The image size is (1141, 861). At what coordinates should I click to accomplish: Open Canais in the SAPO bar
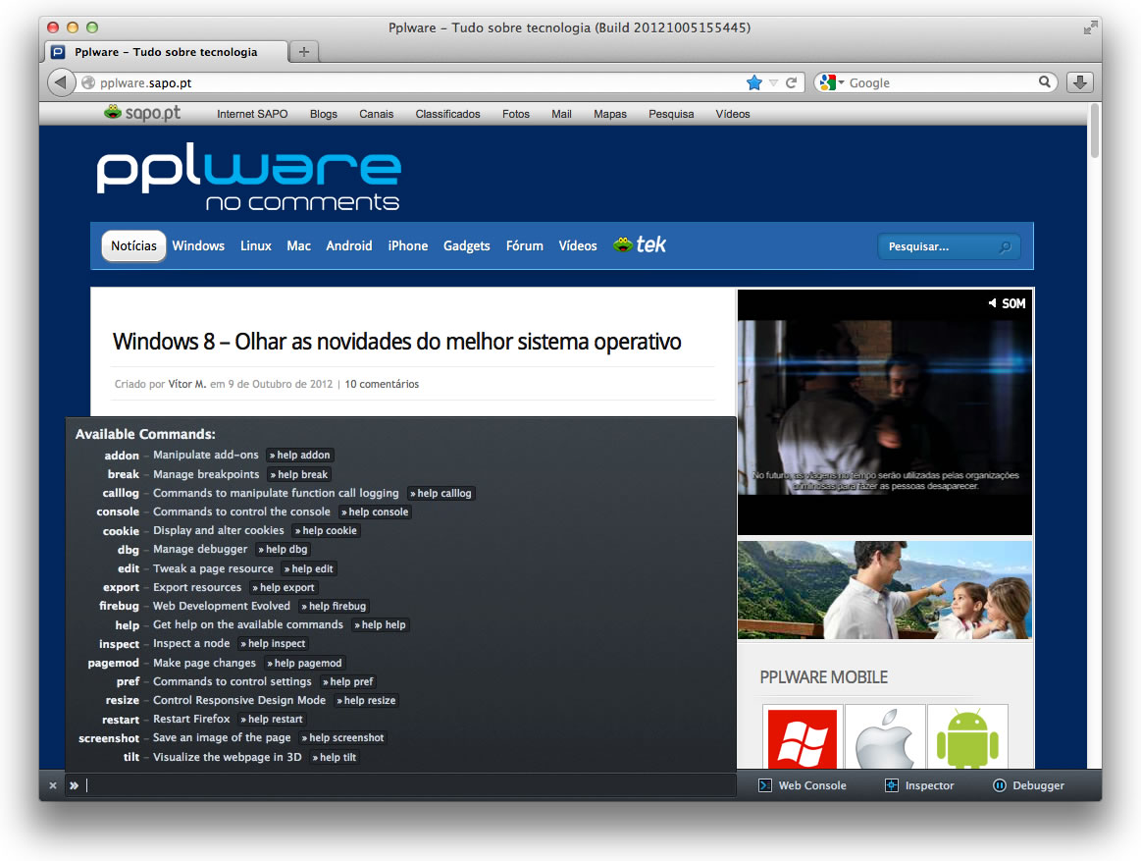pyautogui.click(x=376, y=114)
